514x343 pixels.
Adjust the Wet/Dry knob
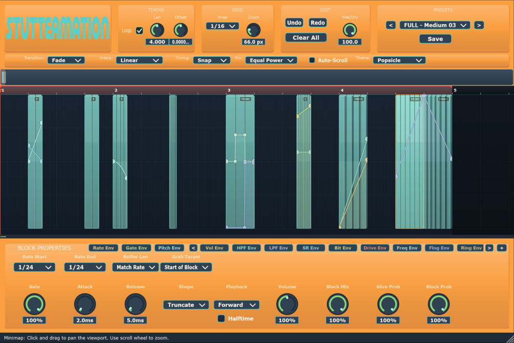[350, 30]
